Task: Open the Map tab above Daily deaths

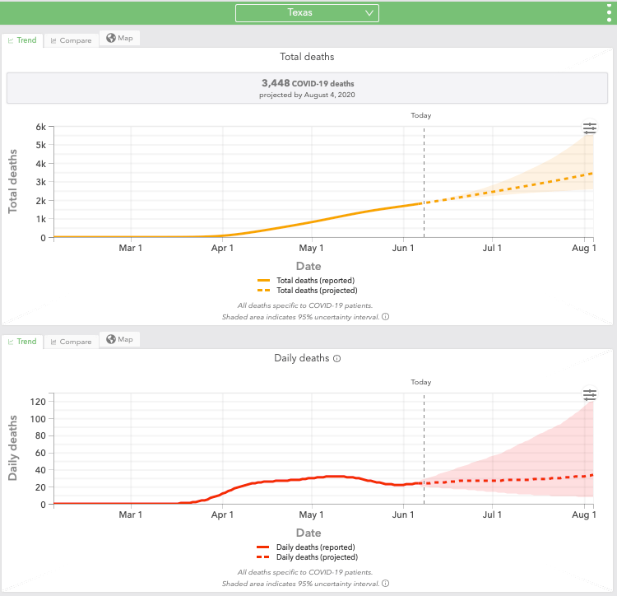Action: tap(120, 339)
